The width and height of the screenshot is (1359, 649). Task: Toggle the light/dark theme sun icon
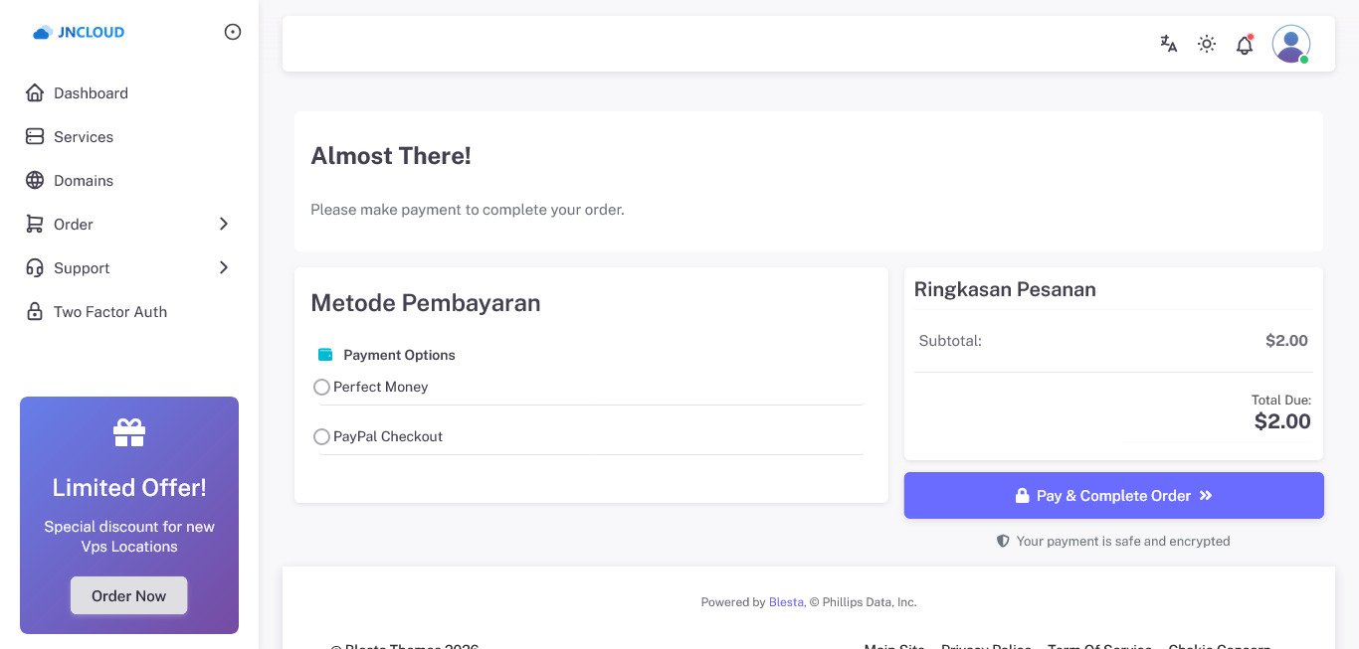click(x=1207, y=44)
